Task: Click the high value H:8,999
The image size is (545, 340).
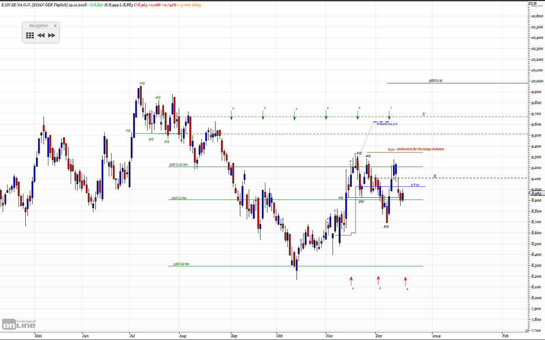Action: [111, 5]
